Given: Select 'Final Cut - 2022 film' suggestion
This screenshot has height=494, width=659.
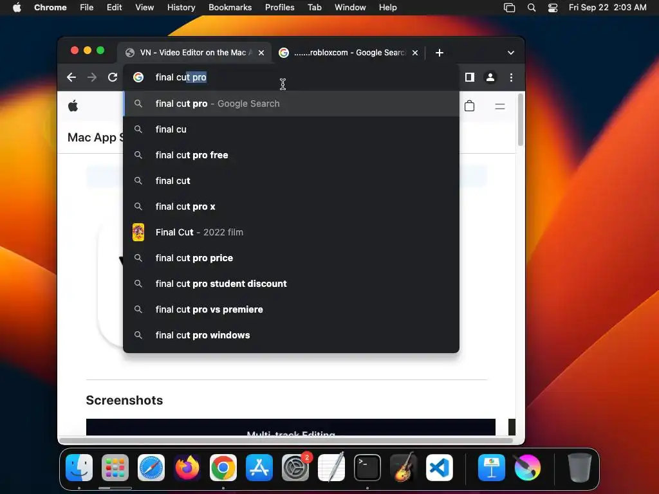Looking at the screenshot, I should (x=292, y=232).
